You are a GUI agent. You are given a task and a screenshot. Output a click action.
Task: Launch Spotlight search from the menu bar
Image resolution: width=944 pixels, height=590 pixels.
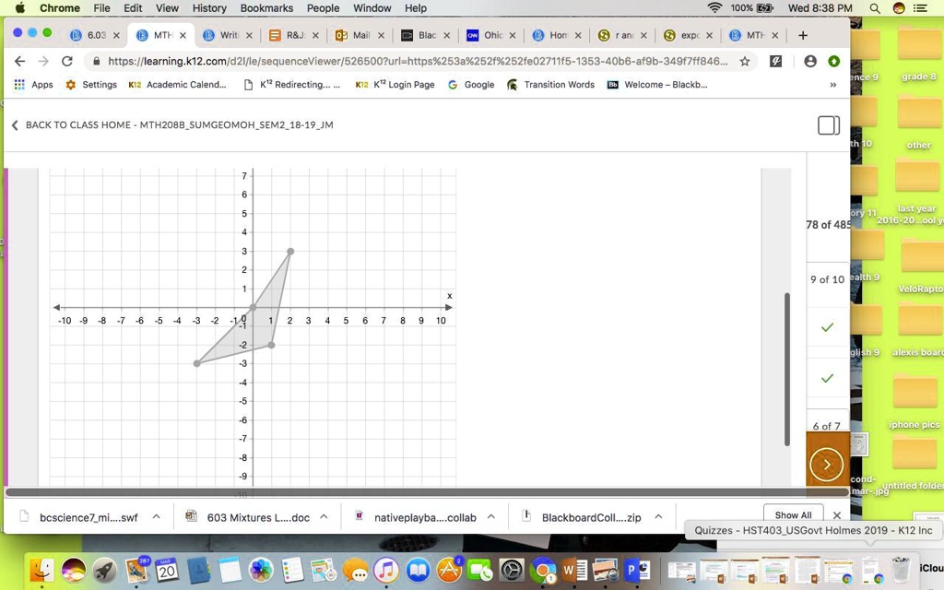click(874, 8)
